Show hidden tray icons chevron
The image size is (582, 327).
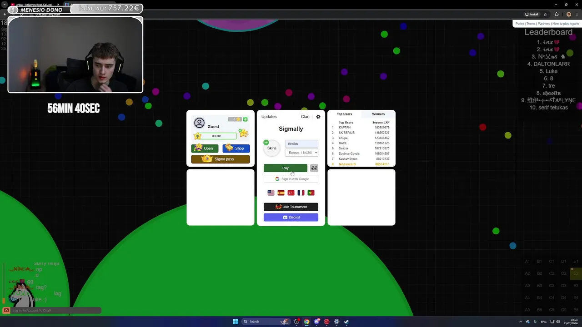(521, 322)
